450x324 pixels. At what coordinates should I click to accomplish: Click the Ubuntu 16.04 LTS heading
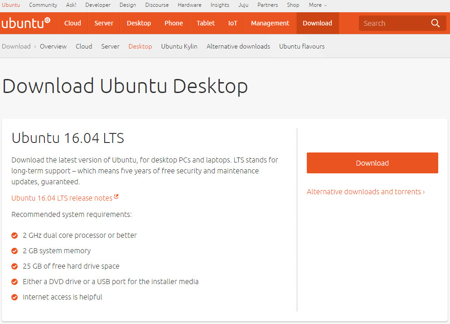point(68,138)
